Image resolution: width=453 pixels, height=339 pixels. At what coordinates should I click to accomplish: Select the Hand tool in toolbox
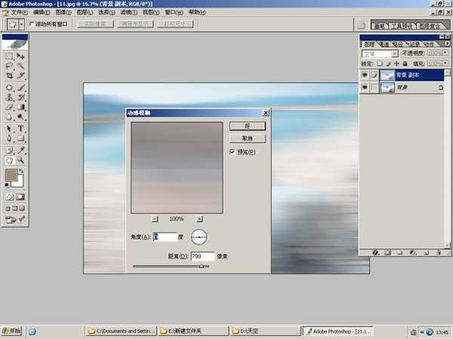[9, 160]
